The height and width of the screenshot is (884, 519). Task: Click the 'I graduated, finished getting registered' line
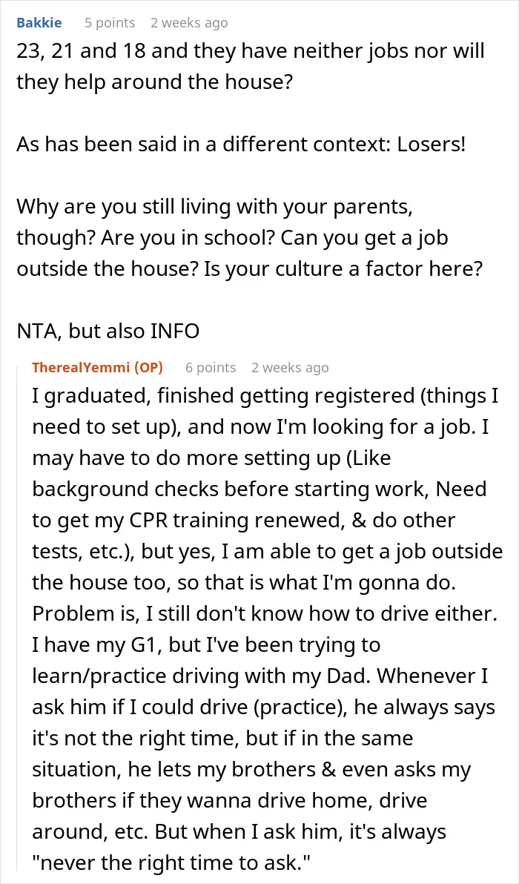(x=265, y=396)
